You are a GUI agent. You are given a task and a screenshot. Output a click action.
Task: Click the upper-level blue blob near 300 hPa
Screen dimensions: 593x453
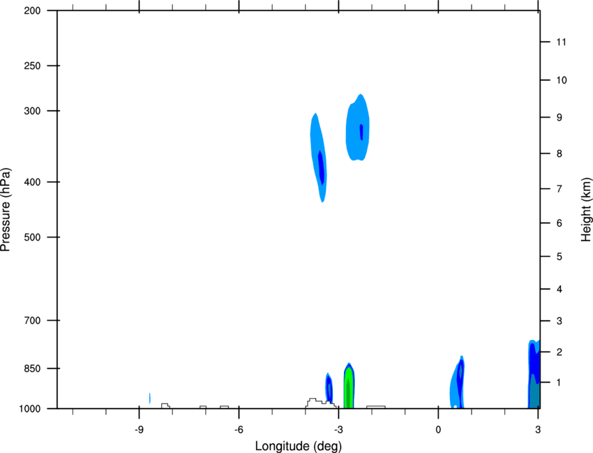(357, 128)
